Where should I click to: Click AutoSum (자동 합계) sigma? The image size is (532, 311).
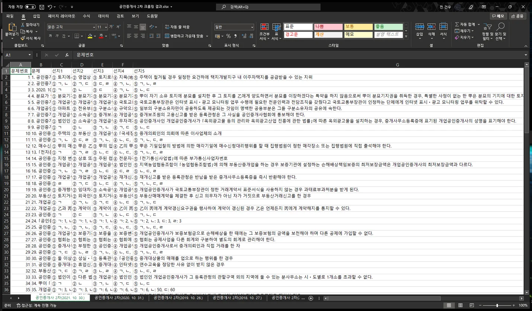465,24
